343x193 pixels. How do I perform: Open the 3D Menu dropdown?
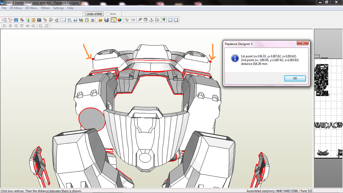click(x=15, y=8)
